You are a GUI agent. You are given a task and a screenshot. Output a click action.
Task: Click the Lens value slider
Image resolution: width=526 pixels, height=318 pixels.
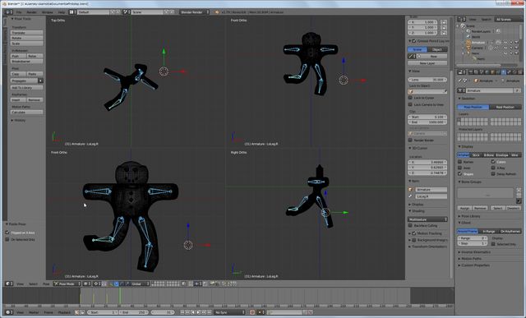(x=427, y=80)
